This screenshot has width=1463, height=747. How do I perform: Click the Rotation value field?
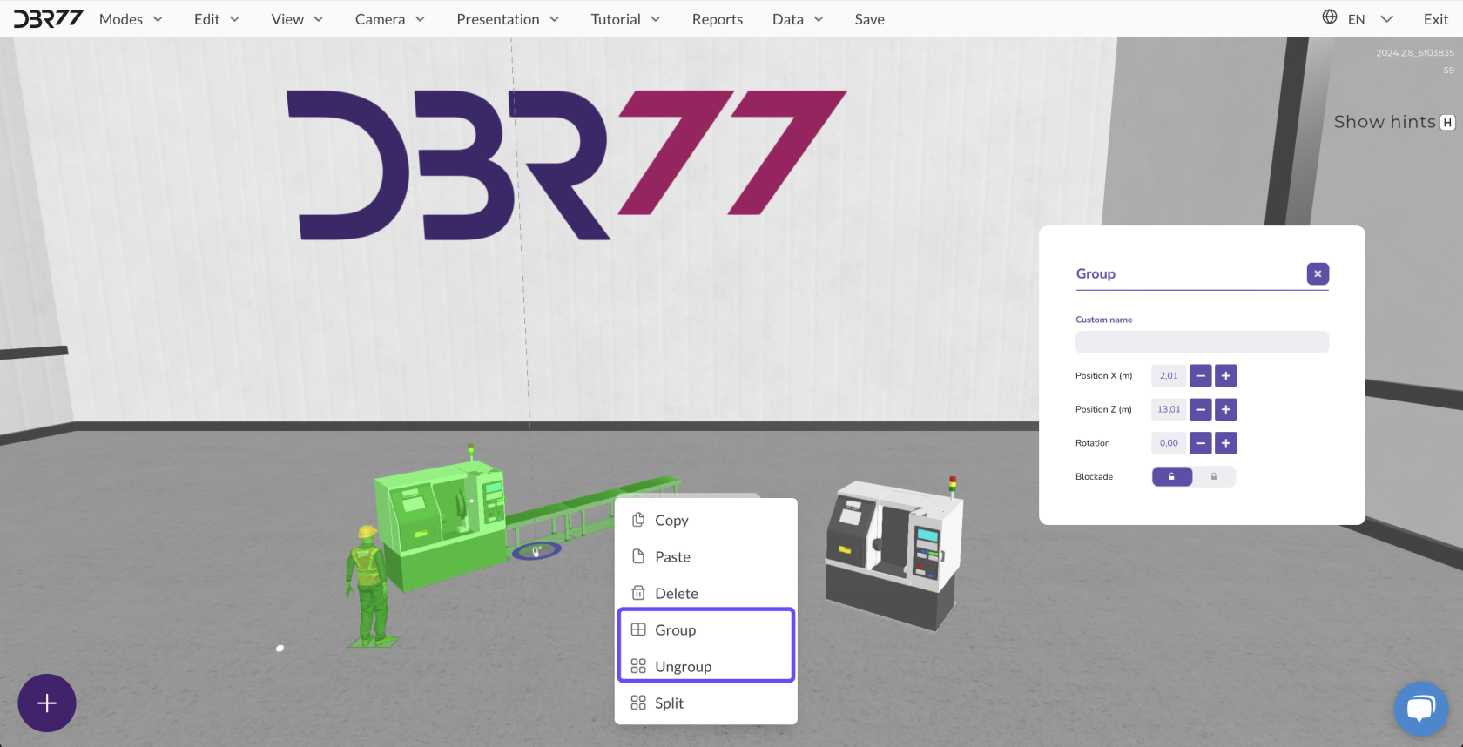(x=1169, y=443)
